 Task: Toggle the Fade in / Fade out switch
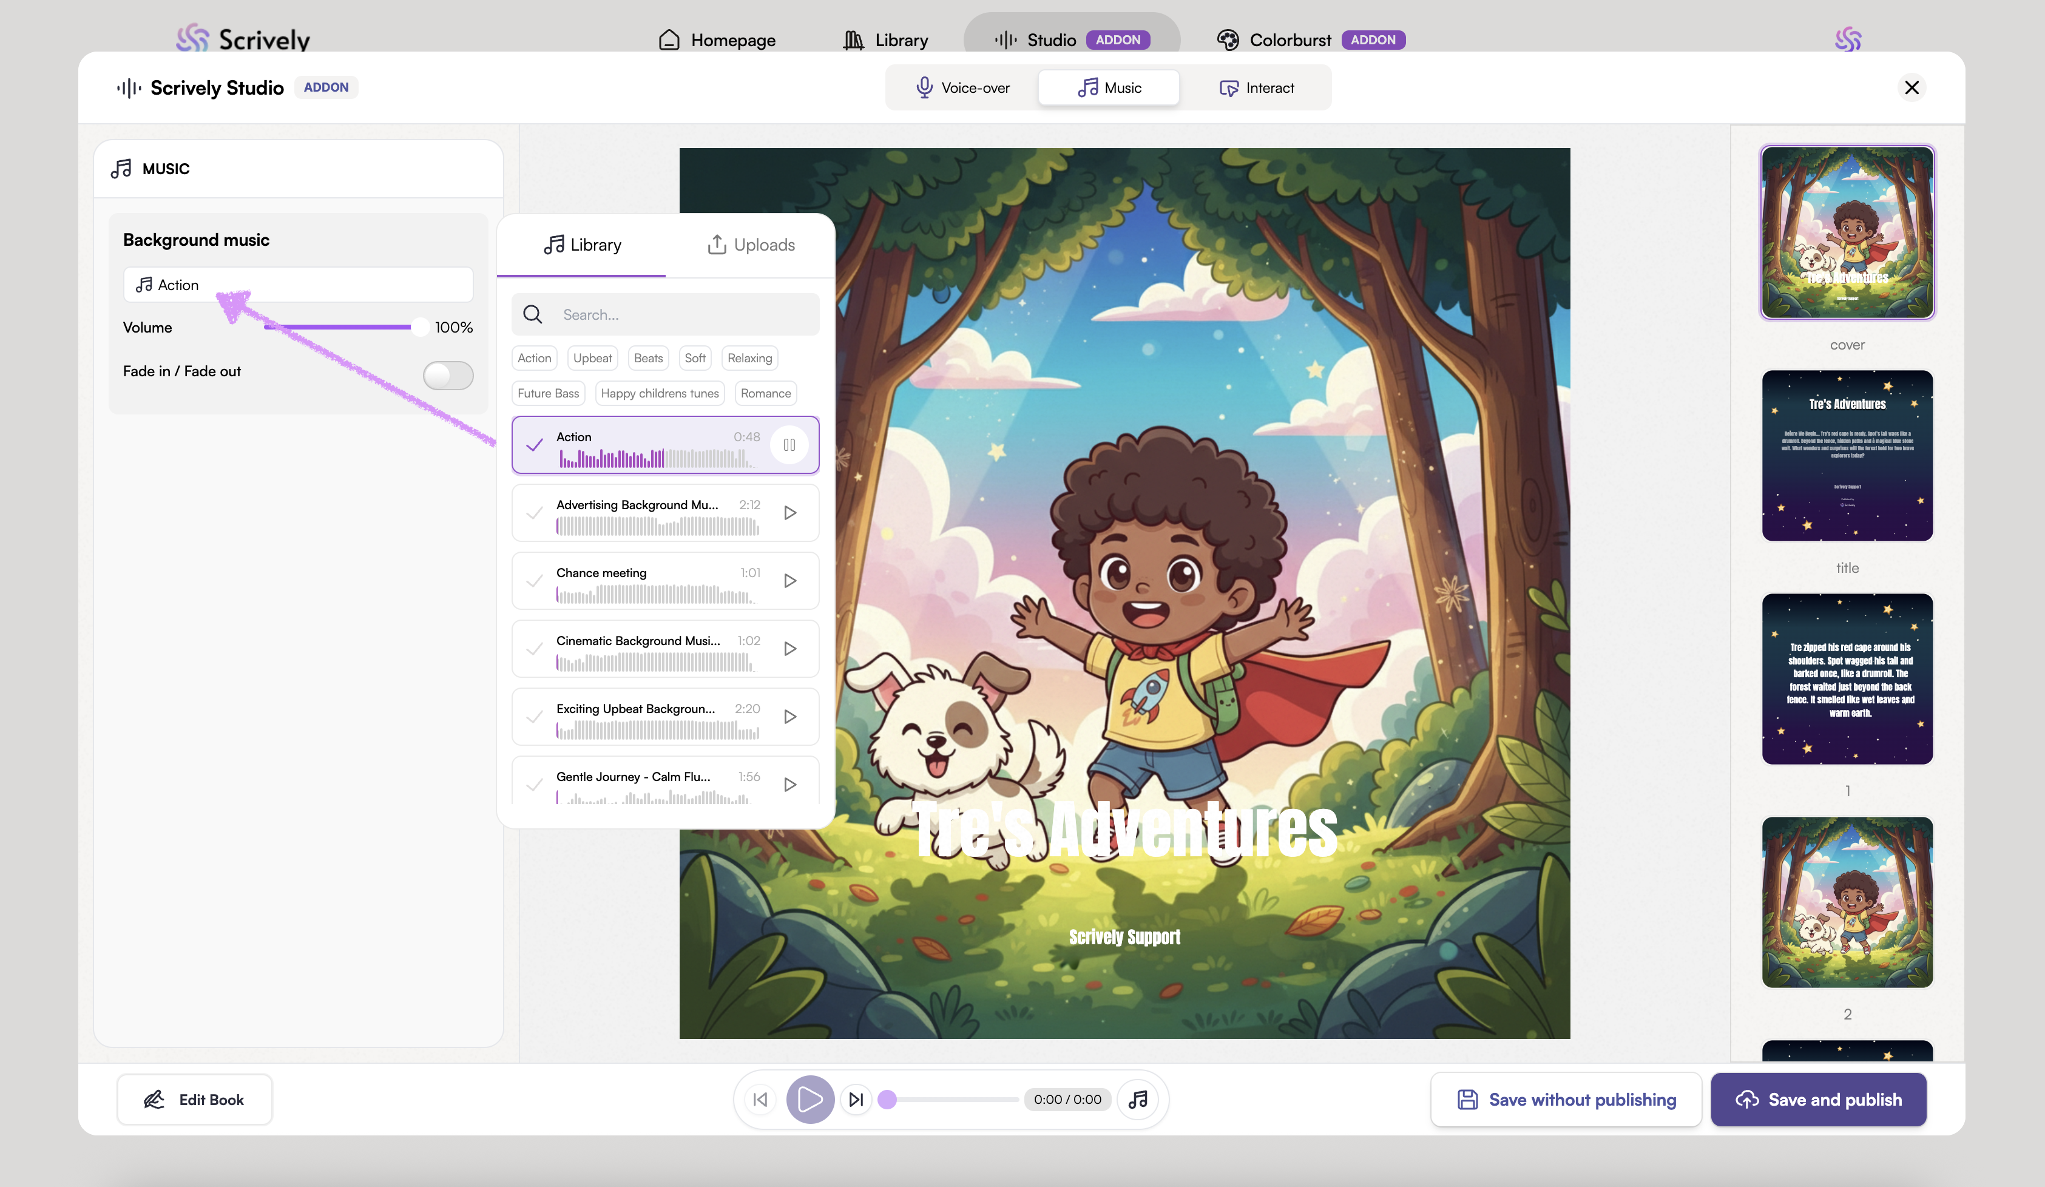447,375
